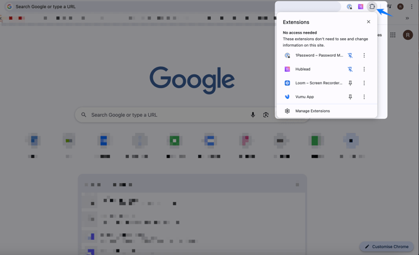Click the Chrome profile avatar in toolbar
Image resolution: width=419 pixels, height=255 pixels.
(x=400, y=7)
